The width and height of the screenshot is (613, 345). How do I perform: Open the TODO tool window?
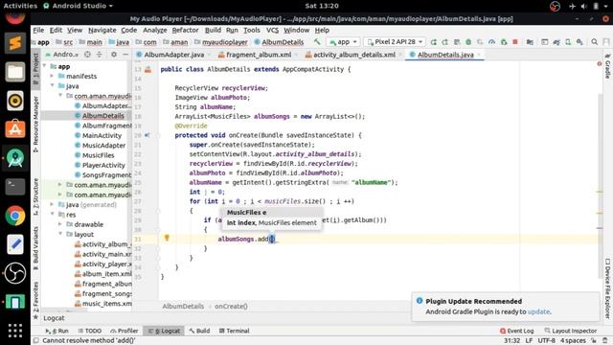click(x=89, y=331)
